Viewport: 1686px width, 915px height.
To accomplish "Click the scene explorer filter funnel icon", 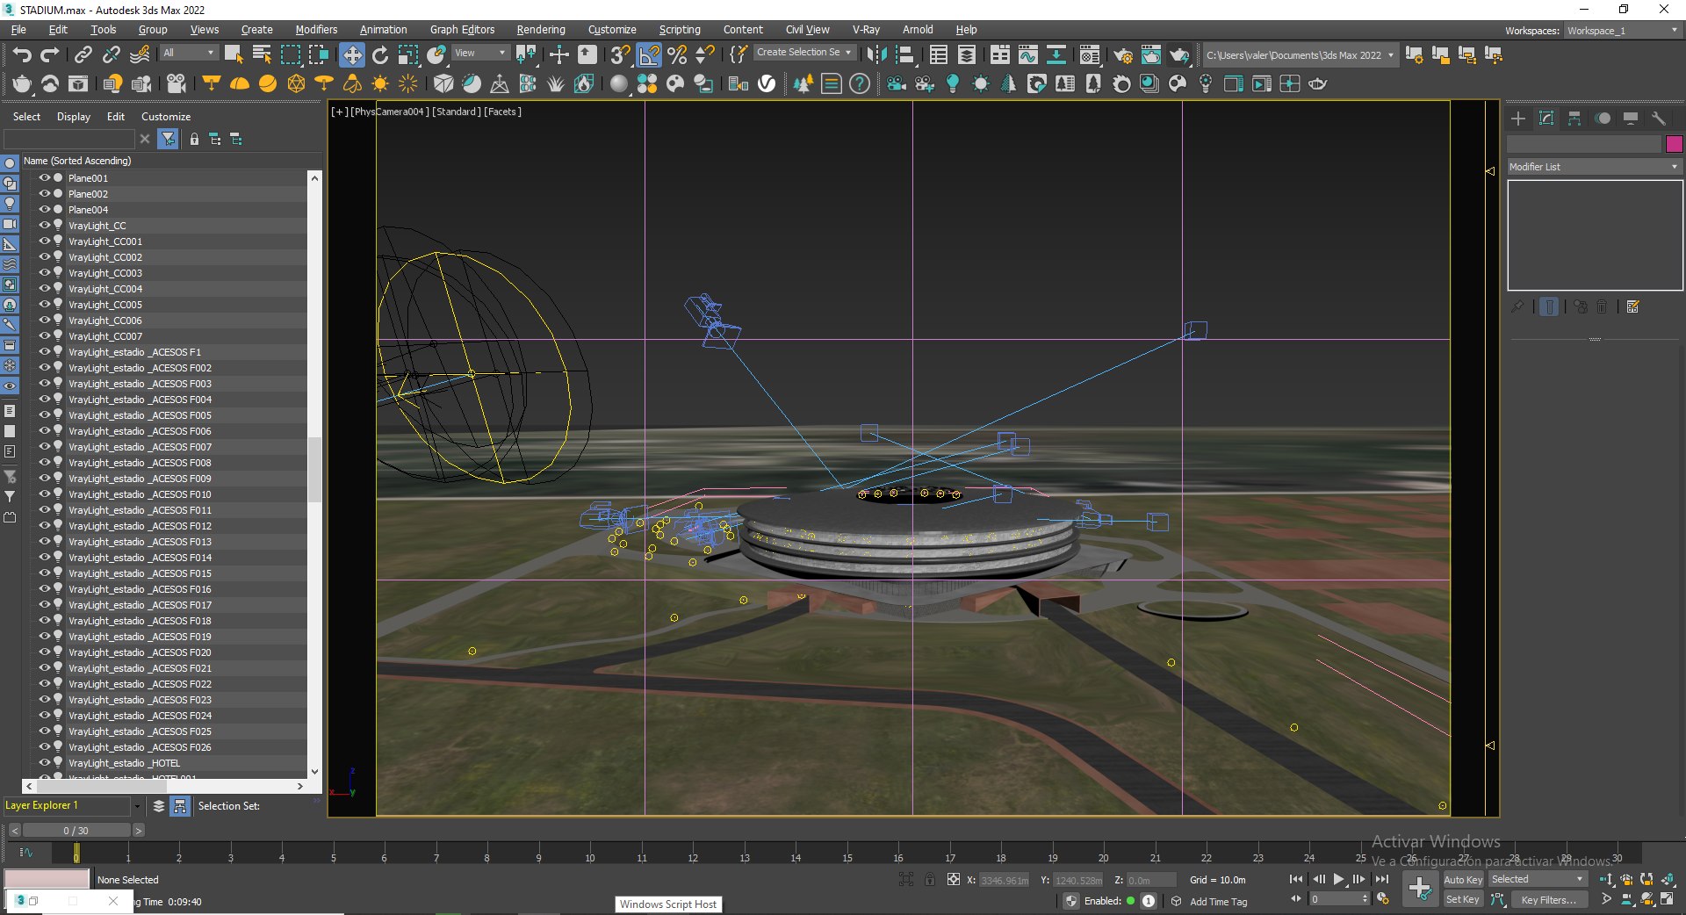I will click(168, 139).
